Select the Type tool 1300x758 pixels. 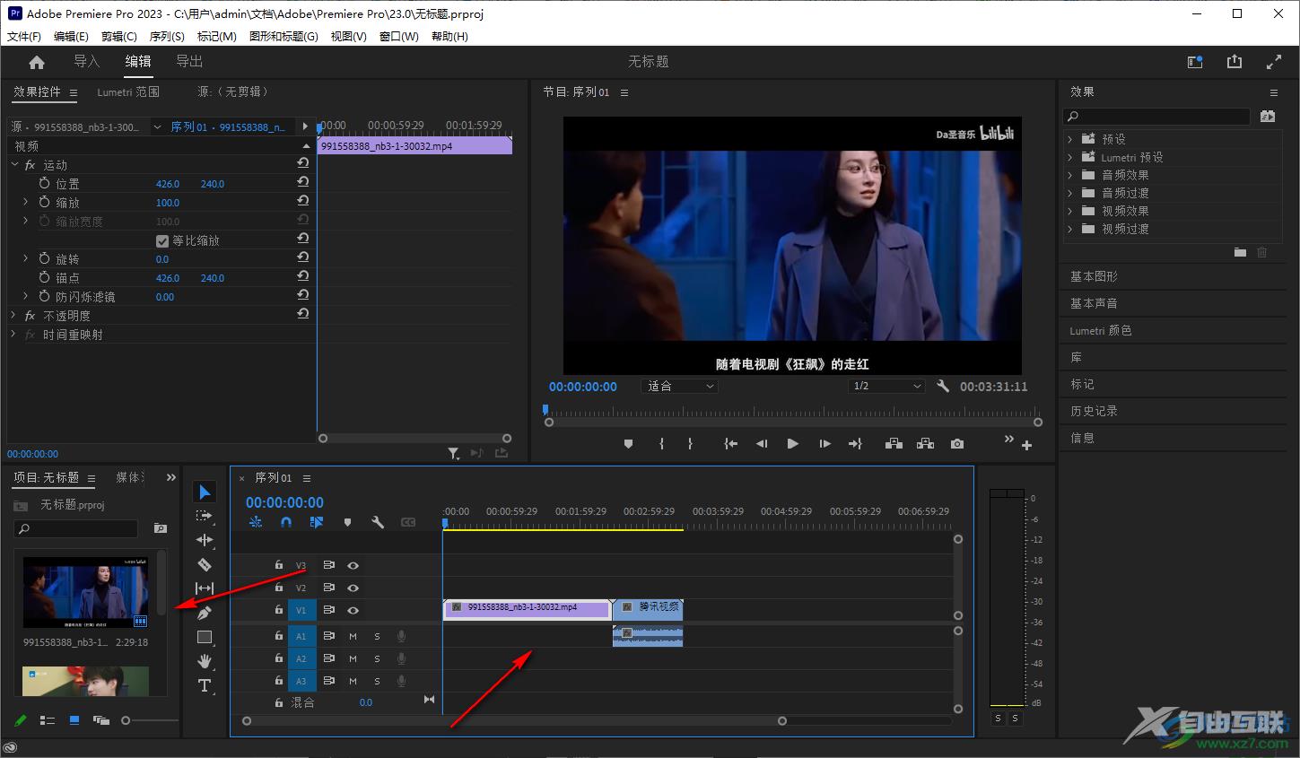(205, 685)
